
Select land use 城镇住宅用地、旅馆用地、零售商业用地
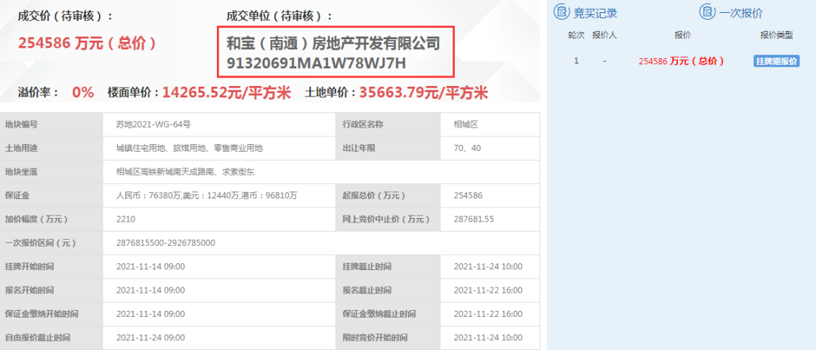(190, 148)
